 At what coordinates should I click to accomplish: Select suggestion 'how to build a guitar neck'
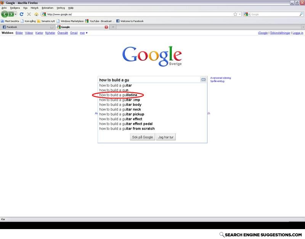(x=152, y=110)
